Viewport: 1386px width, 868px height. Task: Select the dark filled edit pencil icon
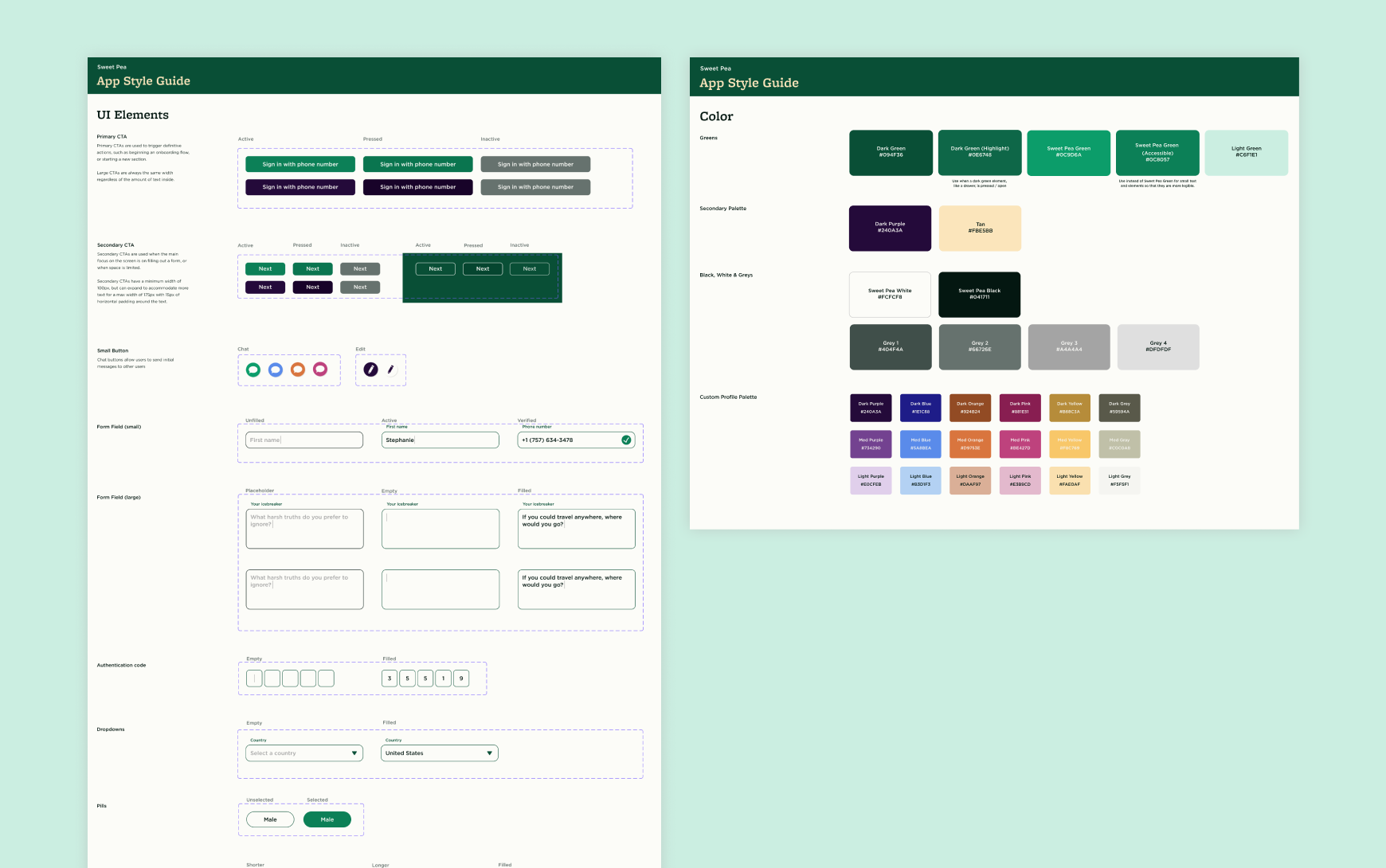pyautogui.click(x=372, y=369)
